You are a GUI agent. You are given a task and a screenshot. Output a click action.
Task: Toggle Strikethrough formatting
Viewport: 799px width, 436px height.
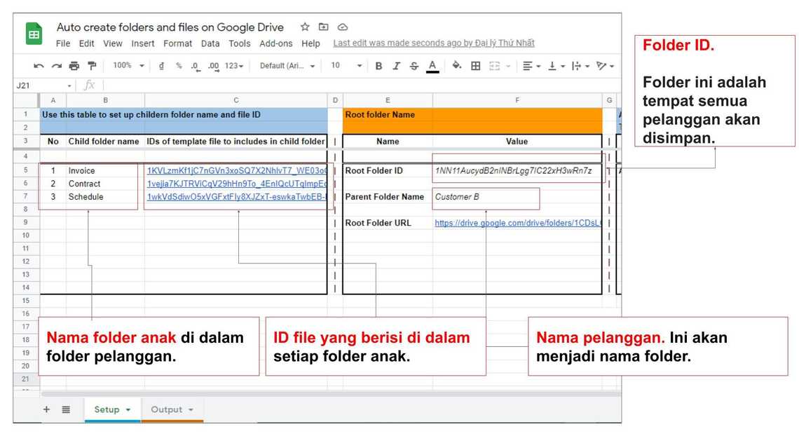414,66
